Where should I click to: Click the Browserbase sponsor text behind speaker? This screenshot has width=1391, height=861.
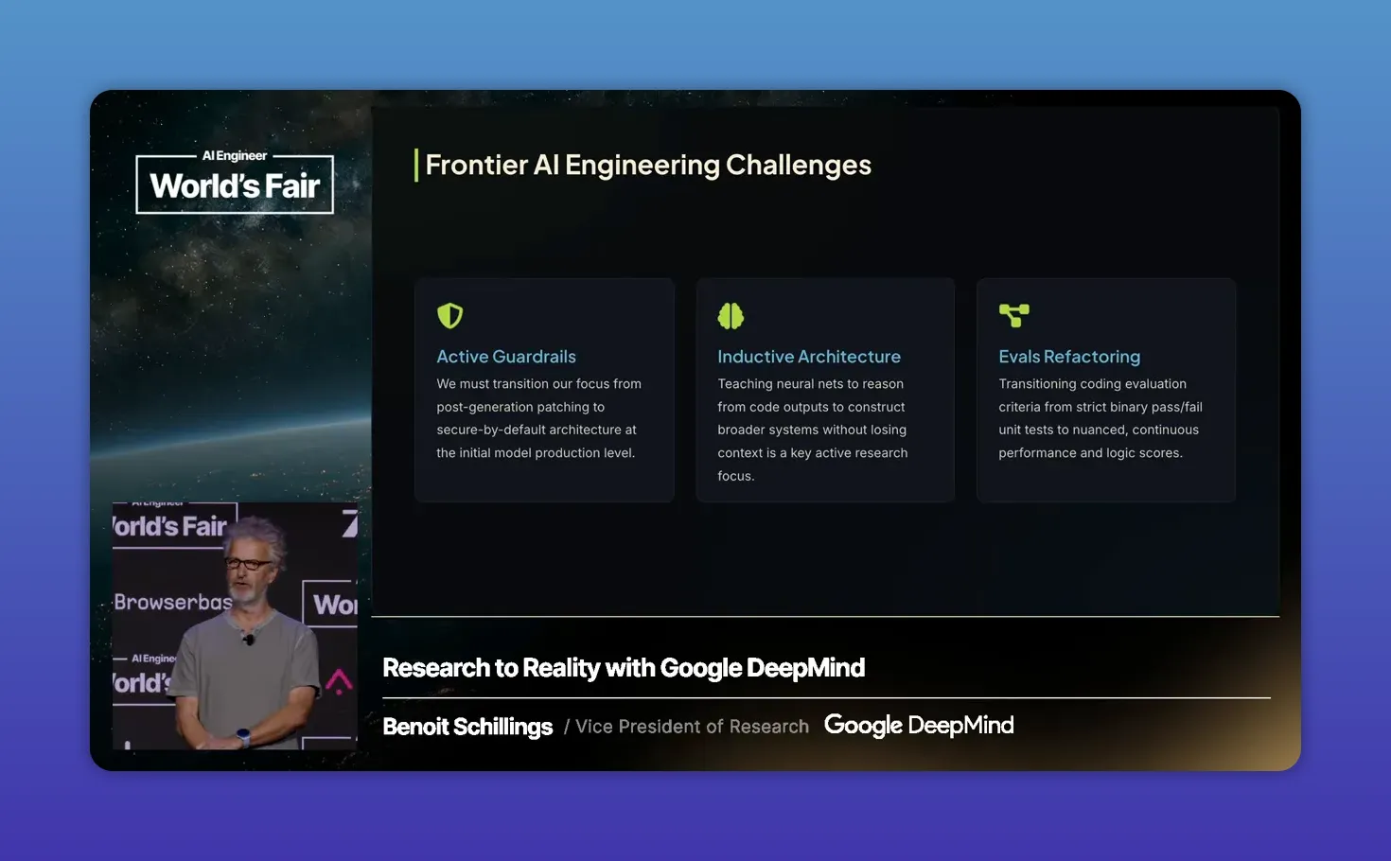172,602
